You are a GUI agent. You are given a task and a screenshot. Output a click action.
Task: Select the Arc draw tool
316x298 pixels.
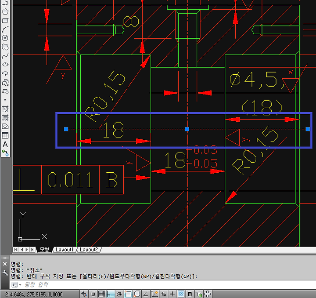pos(5,29)
